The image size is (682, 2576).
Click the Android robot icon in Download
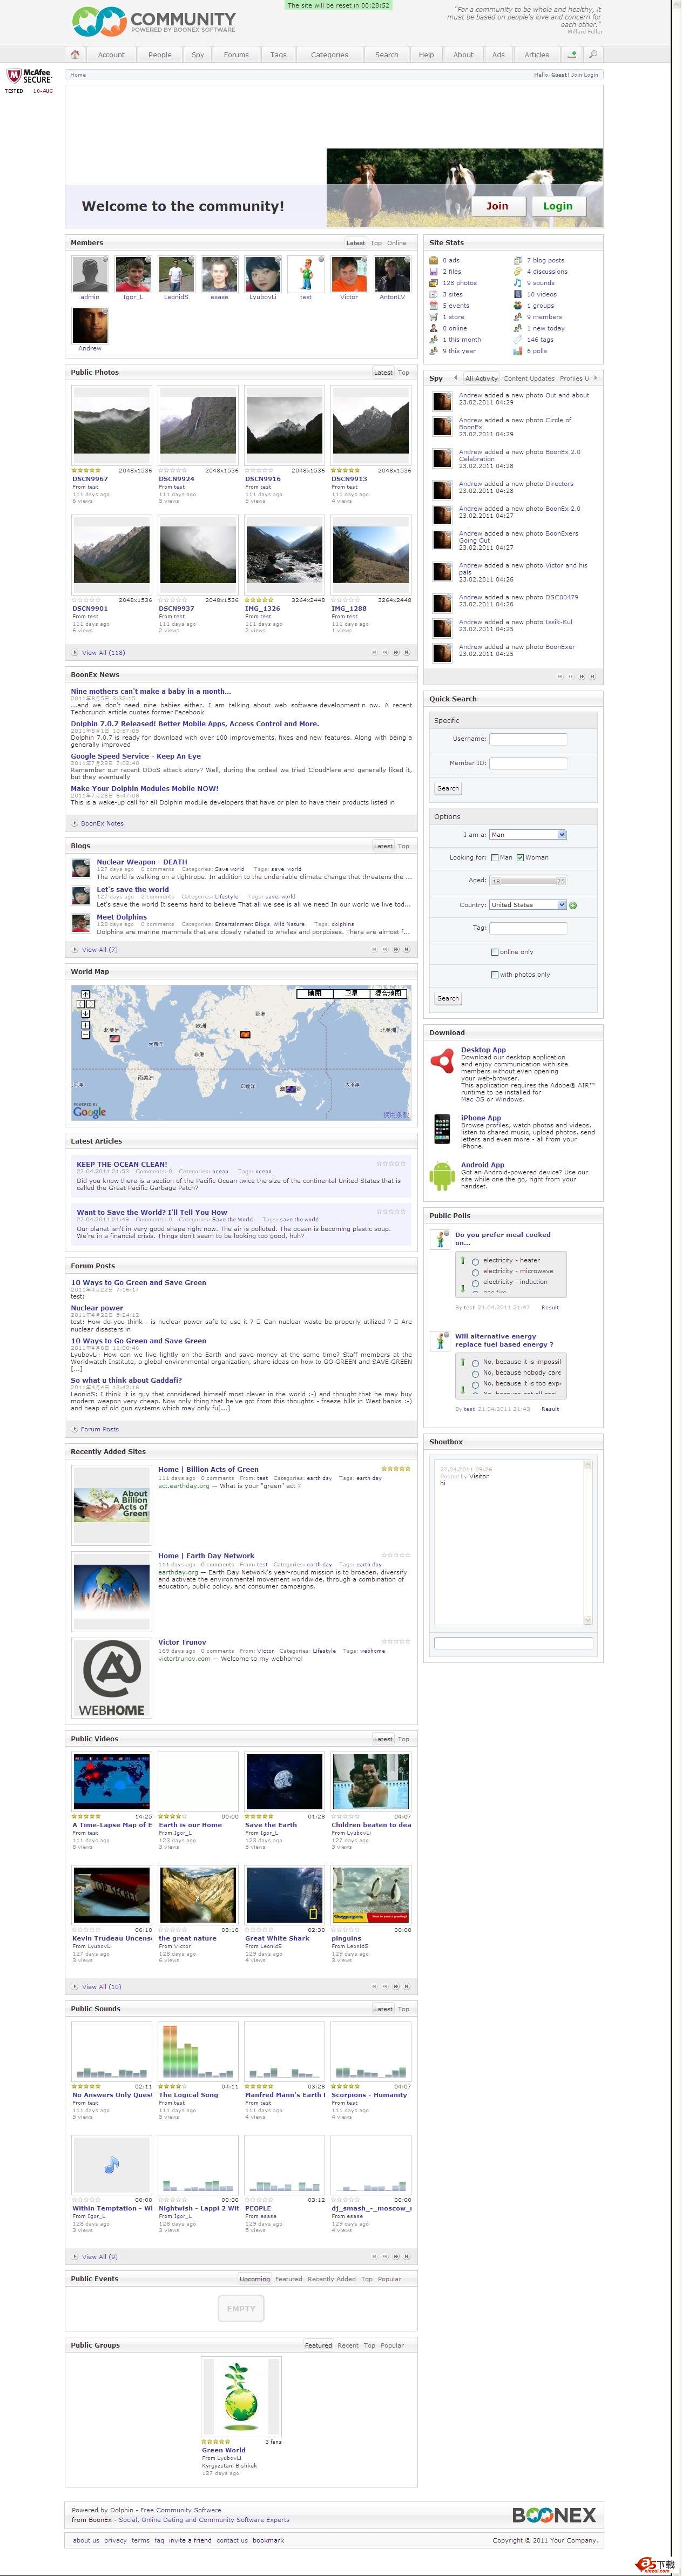tap(441, 1175)
